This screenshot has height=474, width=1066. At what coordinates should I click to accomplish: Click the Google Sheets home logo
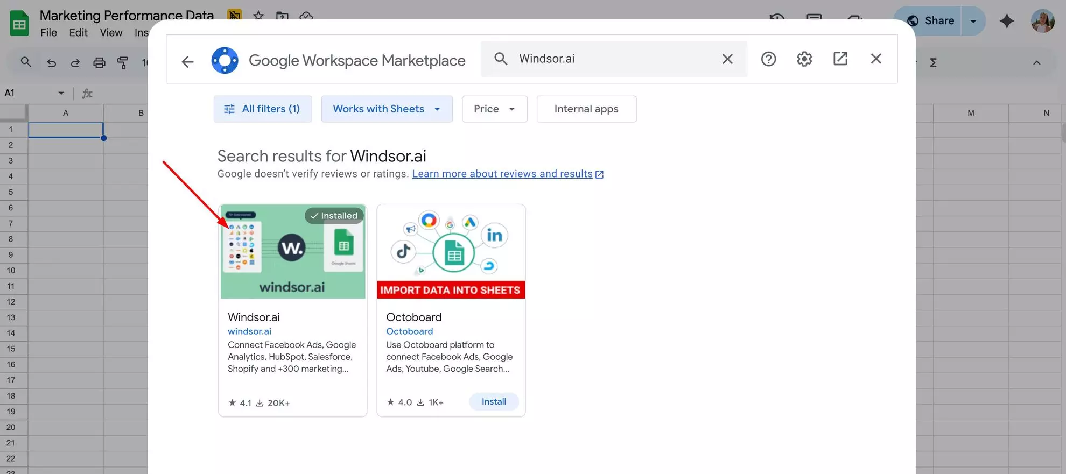[19, 23]
